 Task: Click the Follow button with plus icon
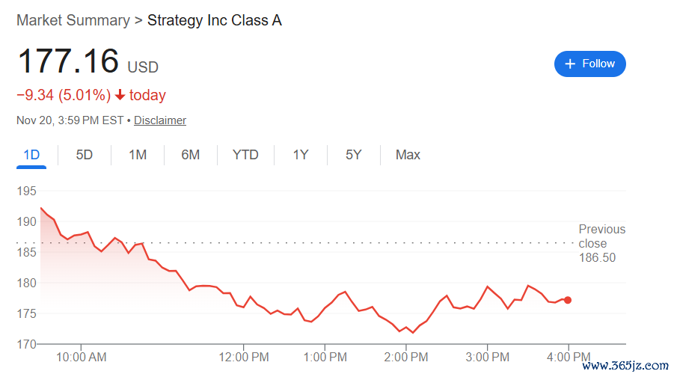point(589,64)
